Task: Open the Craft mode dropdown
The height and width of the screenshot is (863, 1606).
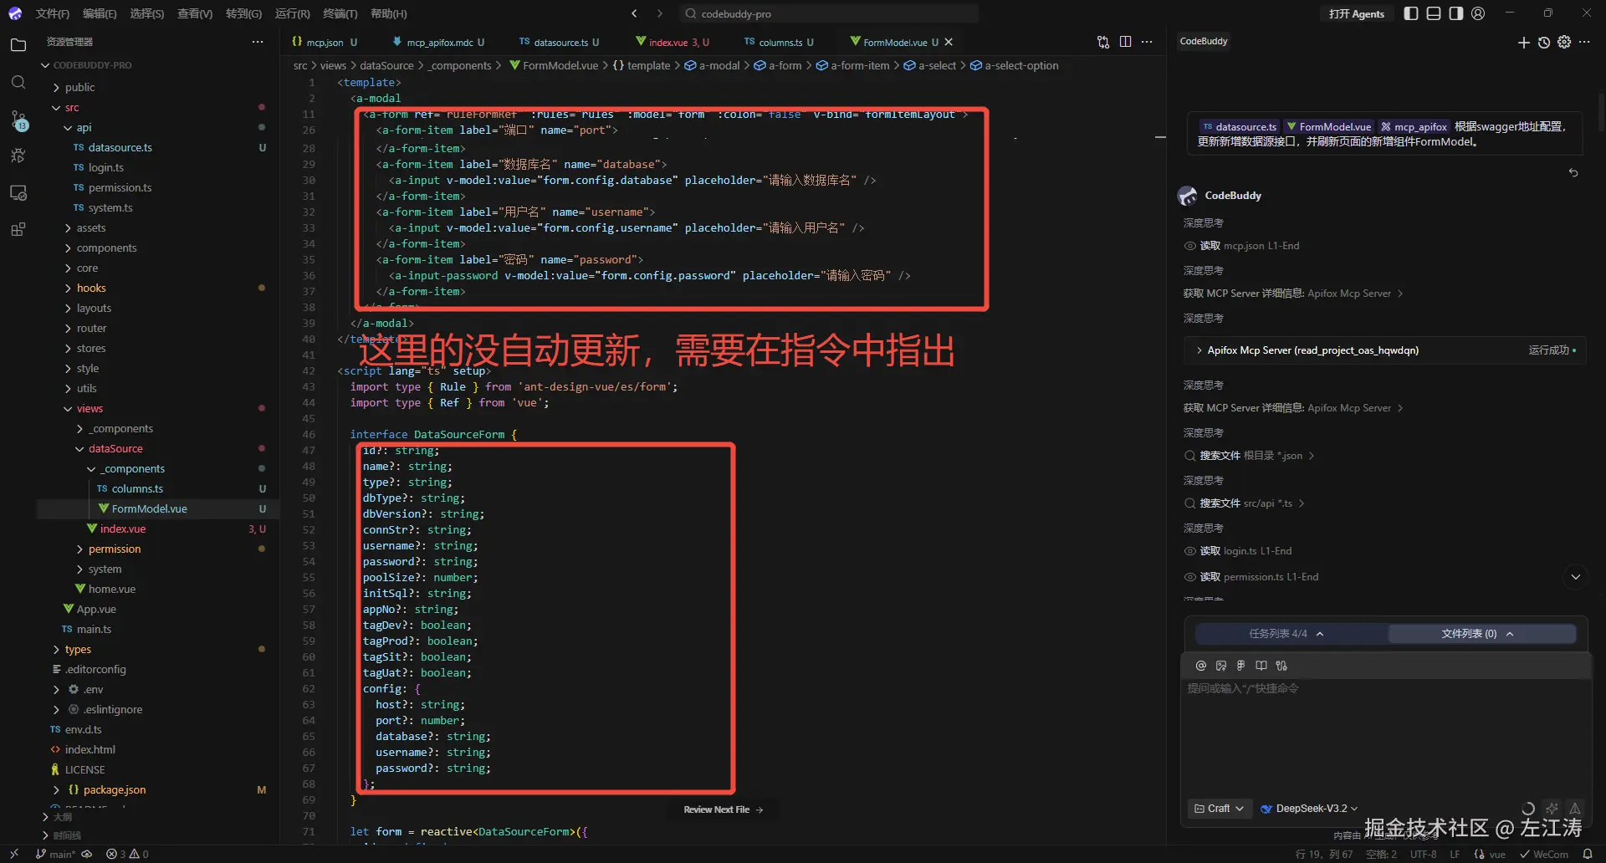Action: [1218, 808]
